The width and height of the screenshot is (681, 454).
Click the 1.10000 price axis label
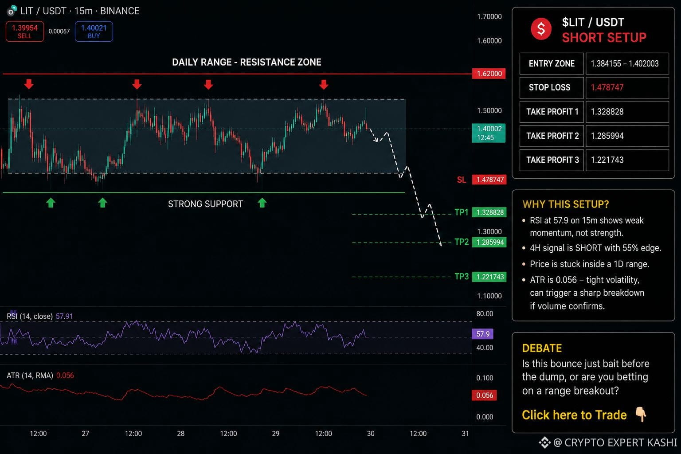489,296
